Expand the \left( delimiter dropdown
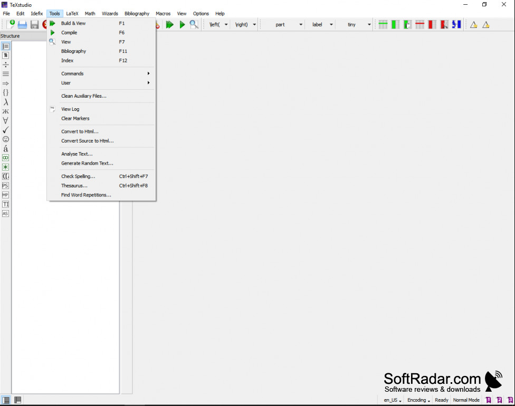This screenshot has width=515, height=406. point(226,25)
